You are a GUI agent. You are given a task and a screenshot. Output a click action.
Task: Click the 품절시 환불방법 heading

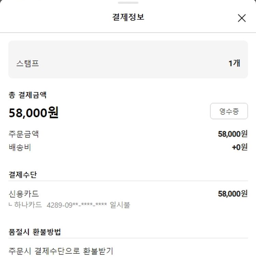click(x=34, y=232)
